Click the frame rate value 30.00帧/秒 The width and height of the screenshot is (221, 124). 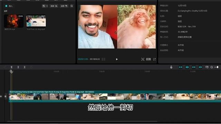click(x=183, y=32)
